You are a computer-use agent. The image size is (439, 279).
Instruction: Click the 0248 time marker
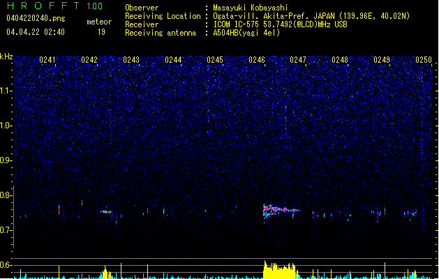(x=340, y=60)
